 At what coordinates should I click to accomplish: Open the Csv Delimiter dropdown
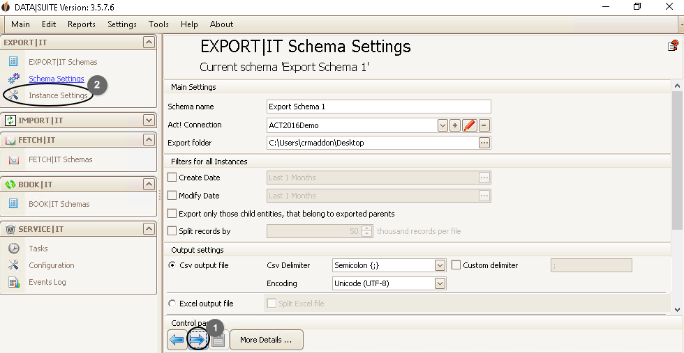coord(440,265)
